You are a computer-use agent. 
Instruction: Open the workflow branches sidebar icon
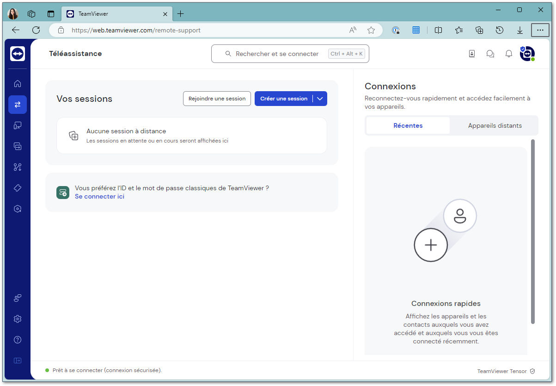pos(18,167)
